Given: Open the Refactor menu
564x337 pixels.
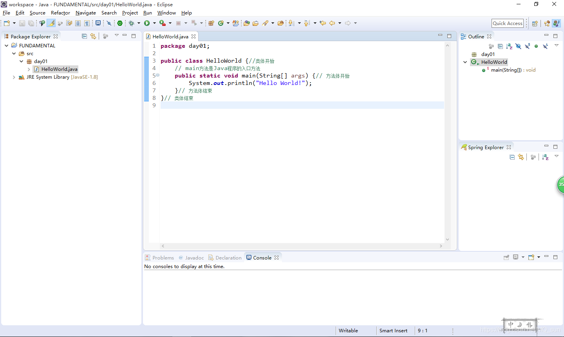Looking at the screenshot, I should (x=60, y=13).
